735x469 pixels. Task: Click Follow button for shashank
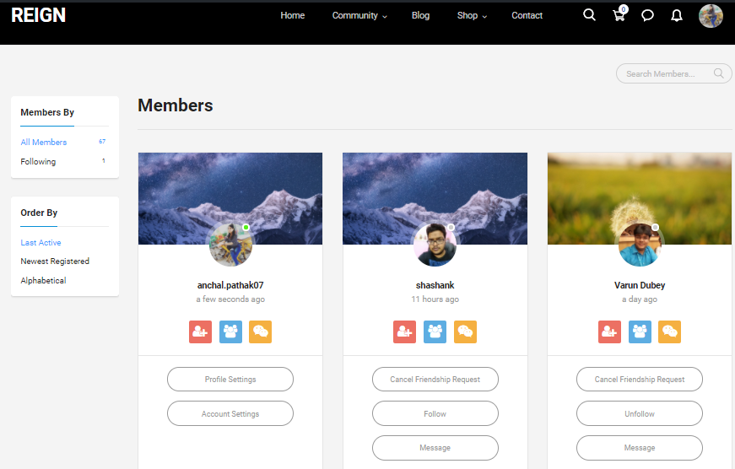pyautogui.click(x=435, y=413)
